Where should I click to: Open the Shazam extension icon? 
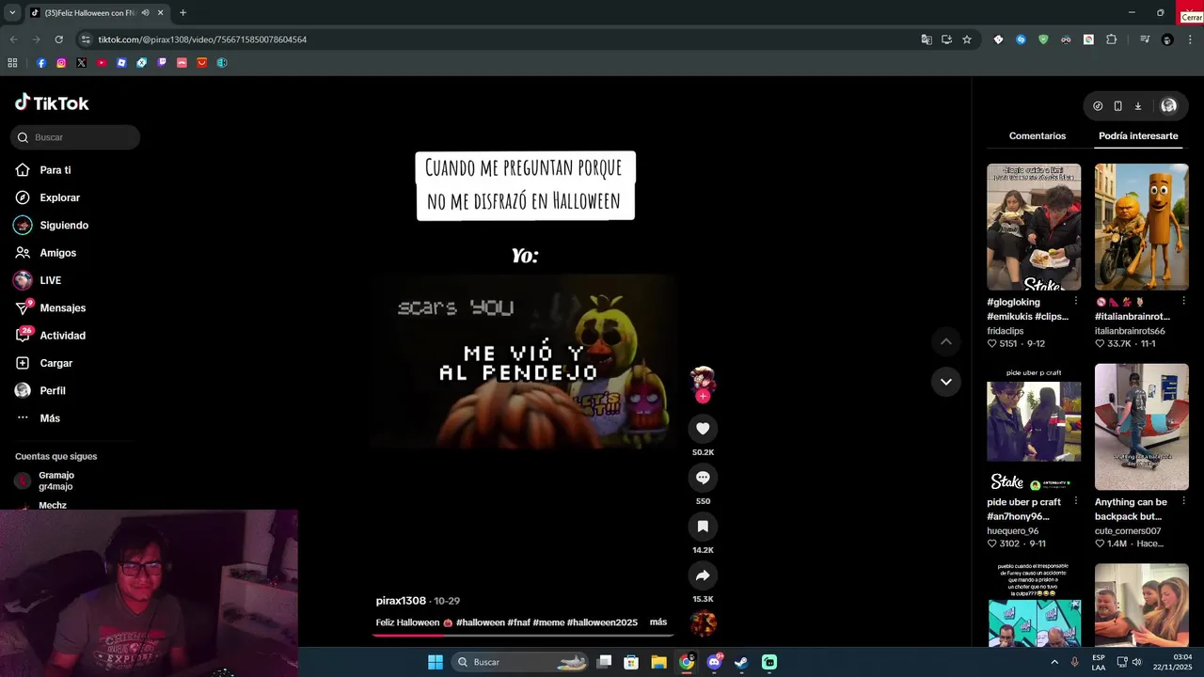tap(1021, 39)
